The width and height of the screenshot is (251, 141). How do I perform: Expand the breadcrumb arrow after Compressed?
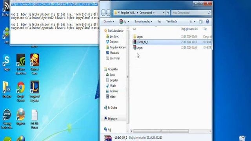click(154, 13)
